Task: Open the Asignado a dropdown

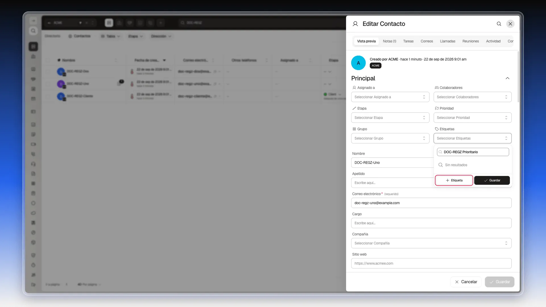Action: [390, 97]
